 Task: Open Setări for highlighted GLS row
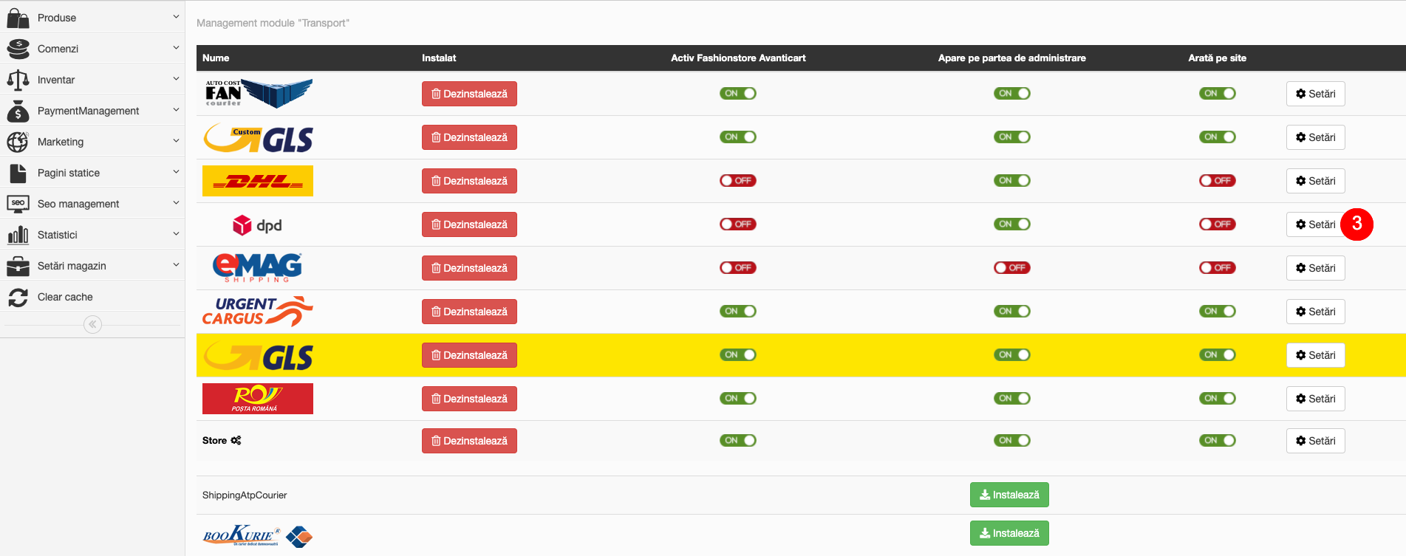point(1315,355)
